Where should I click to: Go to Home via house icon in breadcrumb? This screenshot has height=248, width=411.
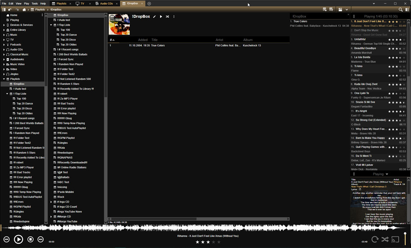point(24,9)
